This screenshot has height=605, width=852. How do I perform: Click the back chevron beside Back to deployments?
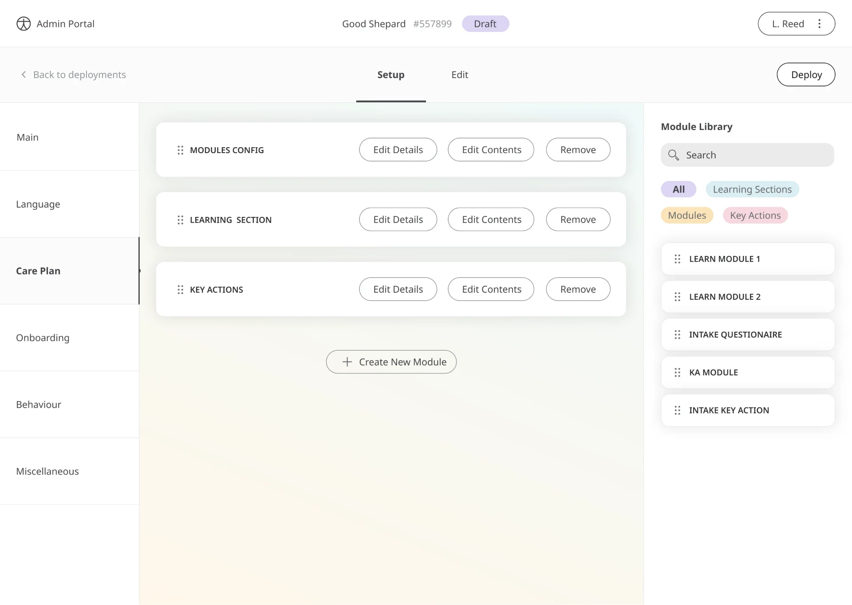24,75
